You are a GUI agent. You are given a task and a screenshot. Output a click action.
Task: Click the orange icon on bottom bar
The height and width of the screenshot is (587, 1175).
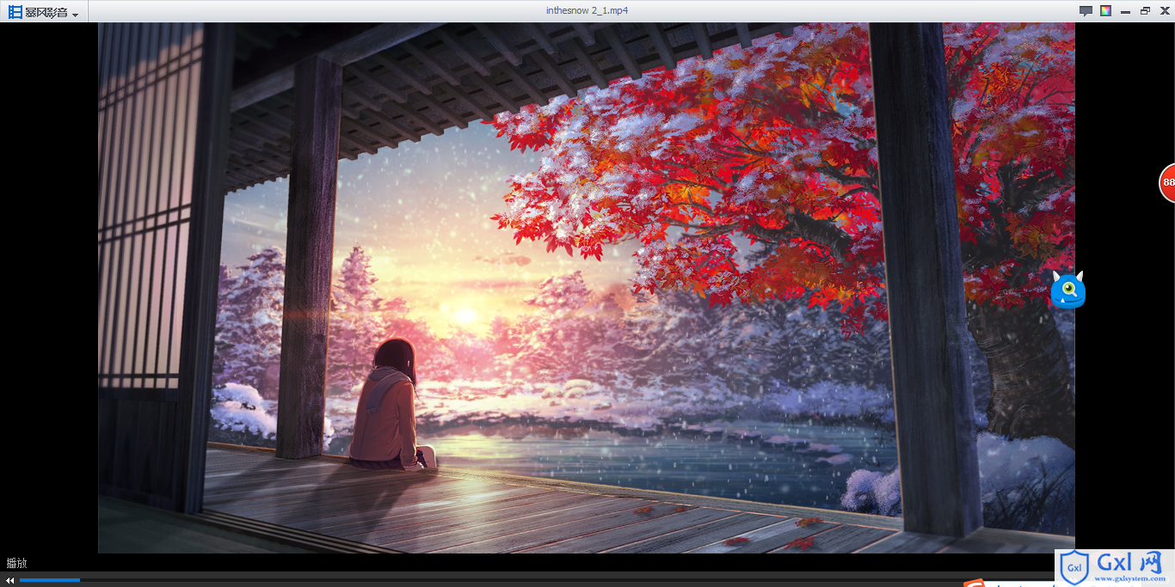pos(974,584)
